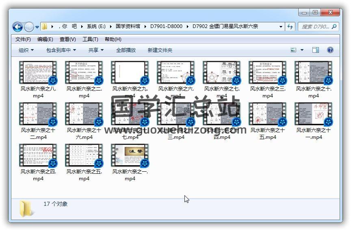Expand the arrow after 国学资料馆 breadcrumb

coord(145,27)
